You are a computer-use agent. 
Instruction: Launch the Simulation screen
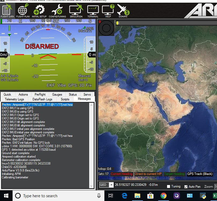click(x=76, y=11)
